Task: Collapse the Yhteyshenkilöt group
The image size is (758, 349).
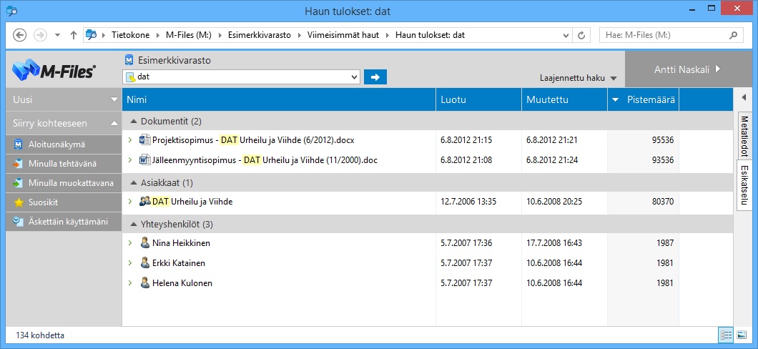Action: pyautogui.click(x=134, y=225)
